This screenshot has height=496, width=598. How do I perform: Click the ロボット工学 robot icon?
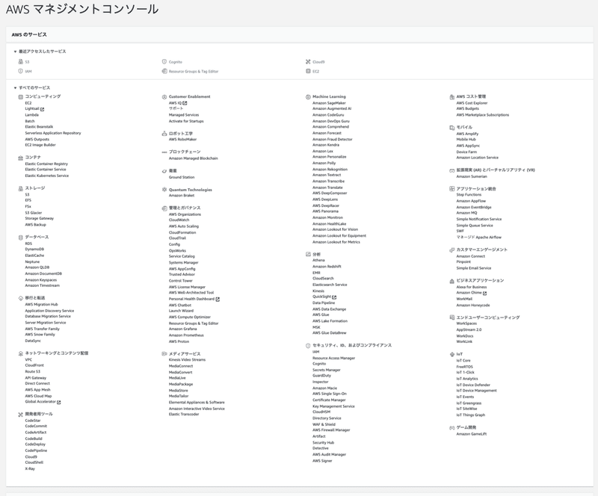click(x=164, y=134)
